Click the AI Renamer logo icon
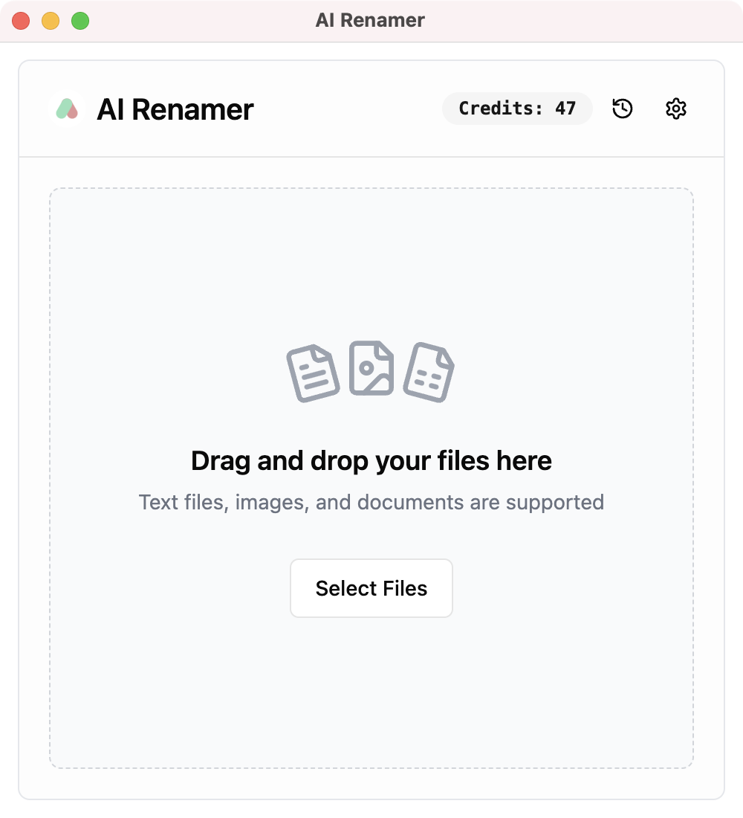 67,109
